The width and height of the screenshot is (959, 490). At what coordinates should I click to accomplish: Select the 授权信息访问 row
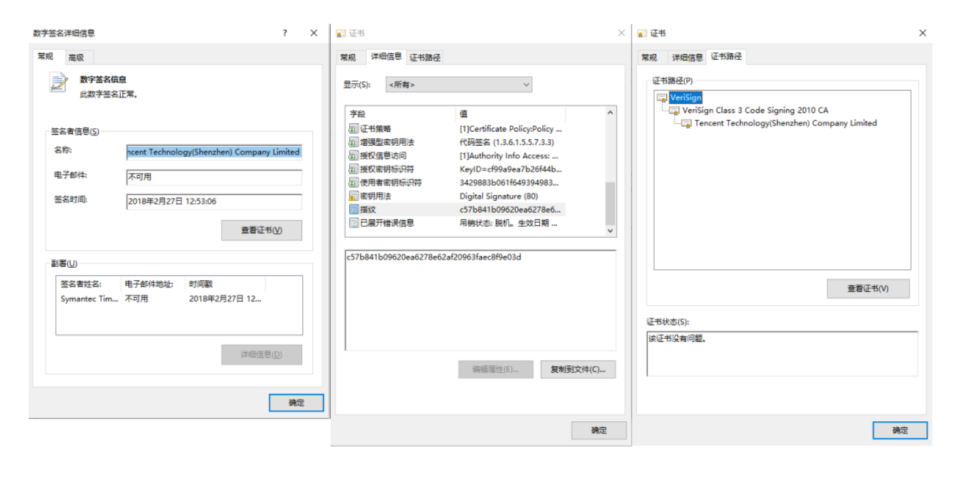[475, 156]
